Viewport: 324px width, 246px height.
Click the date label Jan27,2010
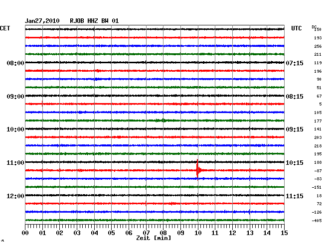[42, 21]
